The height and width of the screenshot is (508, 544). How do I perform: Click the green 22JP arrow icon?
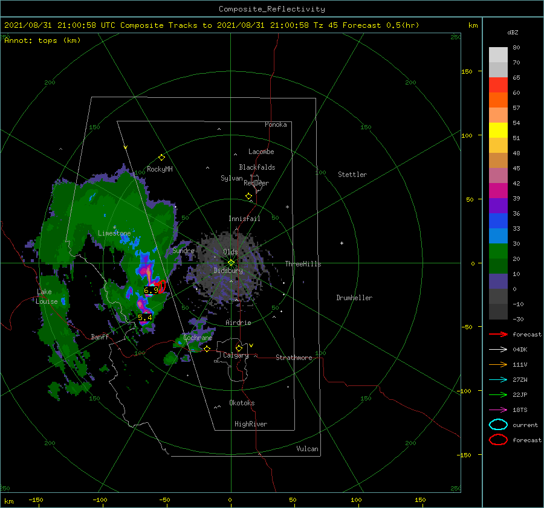tap(498, 394)
